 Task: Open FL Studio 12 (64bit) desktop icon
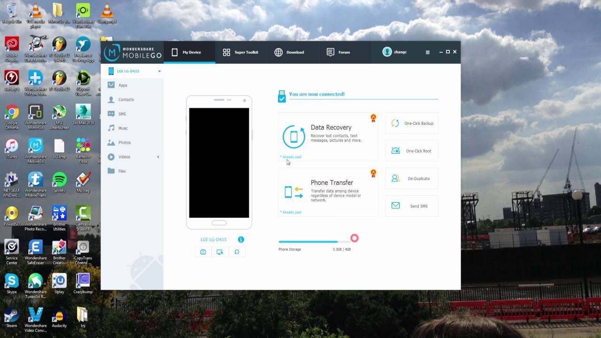coord(60,49)
